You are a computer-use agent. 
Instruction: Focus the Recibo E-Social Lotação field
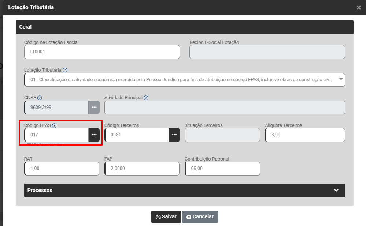click(267, 52)
